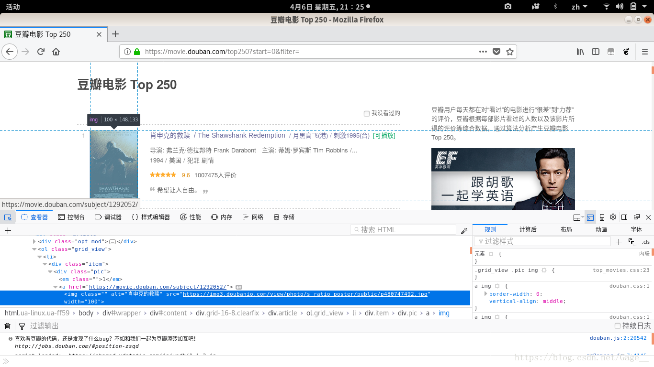
Task: Collapse the a href subject/1292052 node
Action: pyautogui.click(x=56, y=287)
